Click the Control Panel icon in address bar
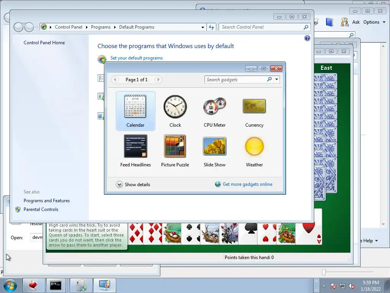This screenshot has height=293, width=390. click(44, 27)
